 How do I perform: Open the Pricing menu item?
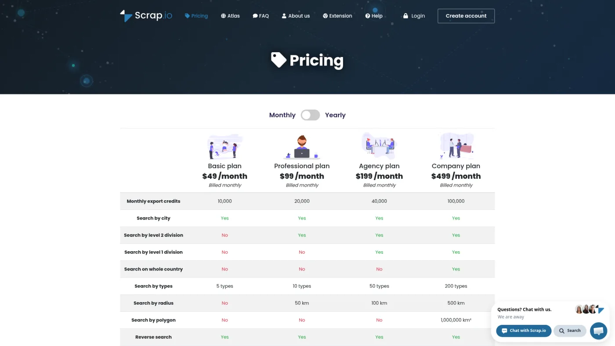196,16
